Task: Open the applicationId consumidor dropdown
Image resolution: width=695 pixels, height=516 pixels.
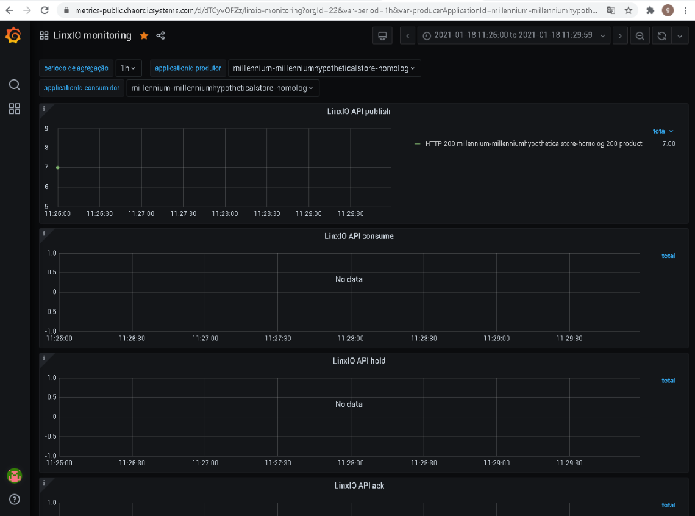Action: click(x=223, y=88)
